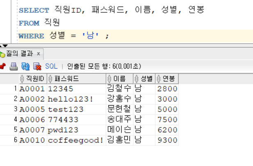Screen dimensions: 253x166
Task: Click sort arrows icon on 연봉 header
Action: pyautogui.click(x=159, y=79)
